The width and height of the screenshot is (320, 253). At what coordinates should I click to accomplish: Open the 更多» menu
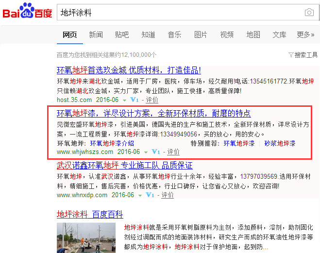tap(305, 34)
